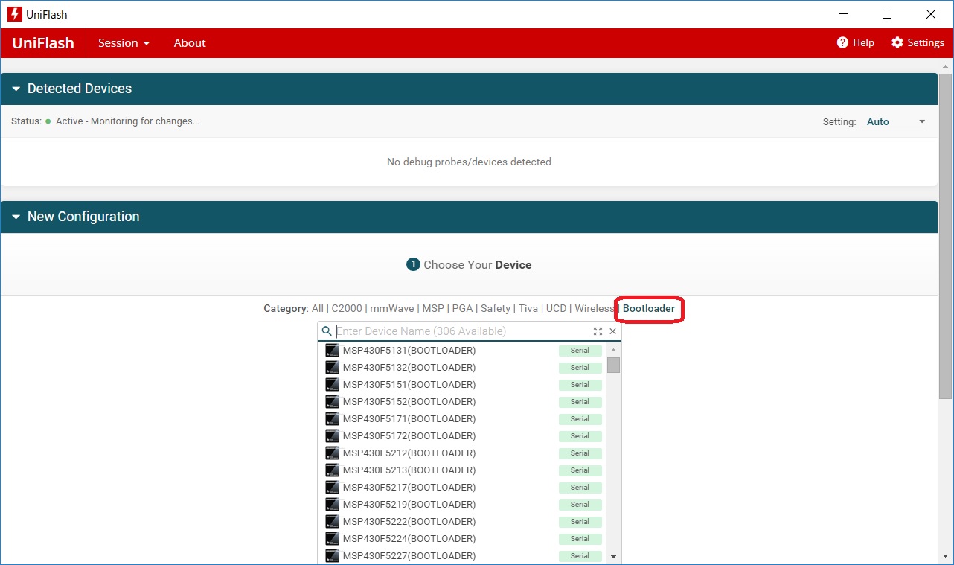Click the device list scroll-down arrow
The height and width of the screenshot is (565, 954).
(x=613, y=556)
